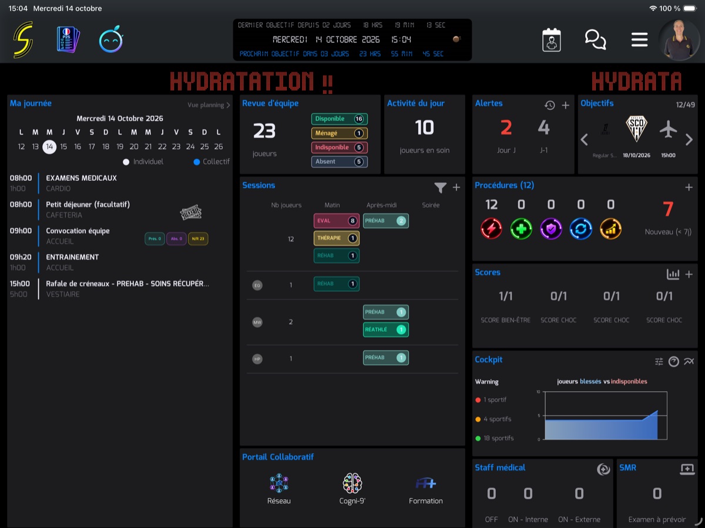Open green medical cross procedures icon
The height and width of the screenshot is (528, 705).
tap(521, 228)
